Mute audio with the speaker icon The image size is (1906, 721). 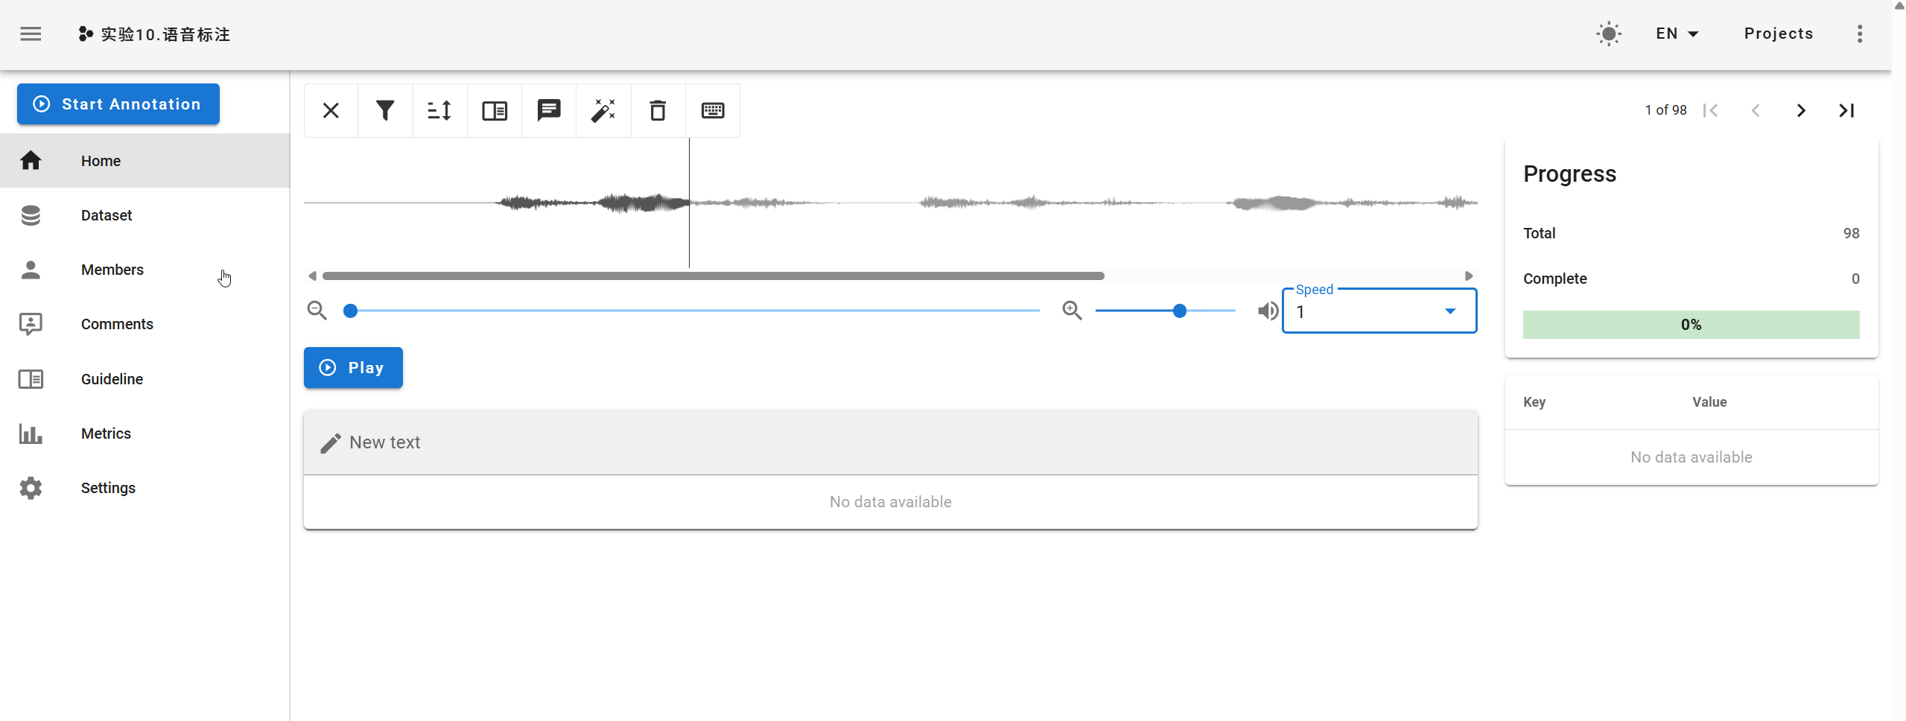click(1268, 311)
